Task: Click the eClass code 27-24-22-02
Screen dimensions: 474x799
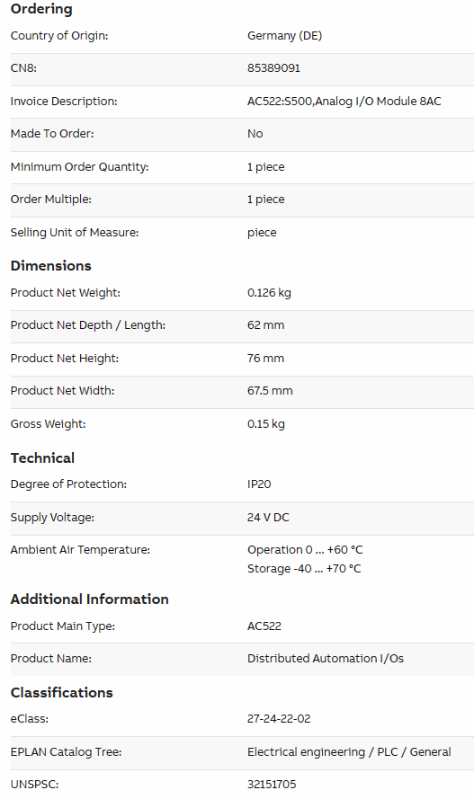Action: tap(279, 719)
